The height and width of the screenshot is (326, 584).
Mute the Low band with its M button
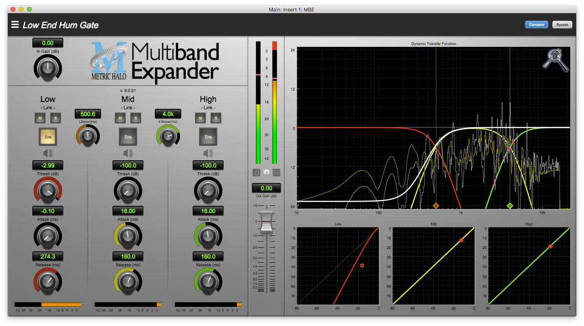[40, 117]
